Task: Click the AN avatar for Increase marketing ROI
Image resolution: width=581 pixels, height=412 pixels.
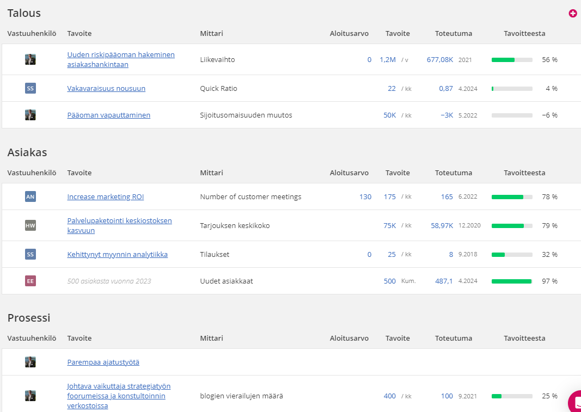Action: (30, 196)
